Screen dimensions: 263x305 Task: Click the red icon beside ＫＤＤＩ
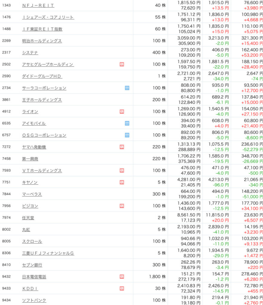[122, 288]
